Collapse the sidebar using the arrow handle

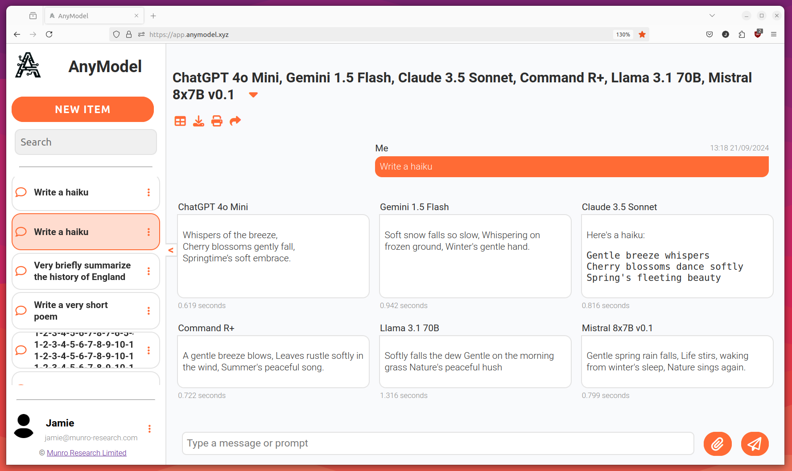coord(171,250)
